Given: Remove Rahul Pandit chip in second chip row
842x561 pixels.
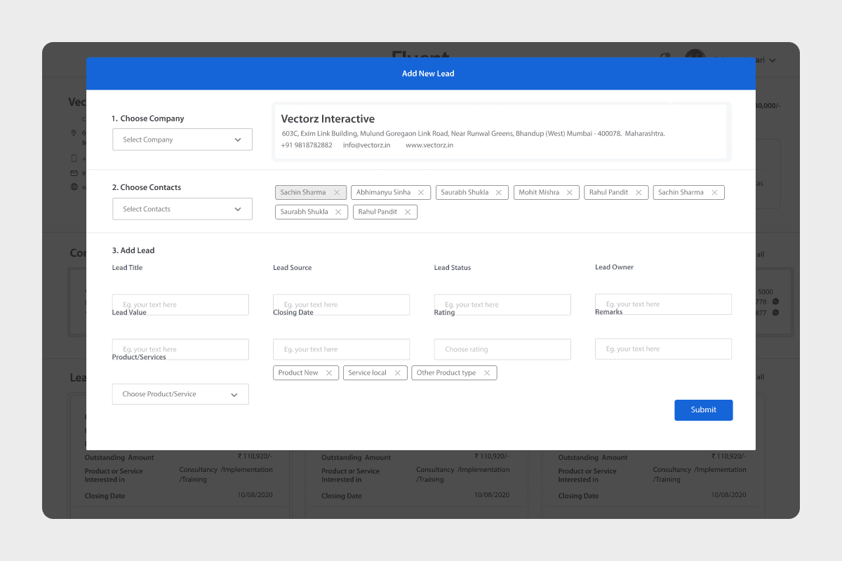Looking at the screenshot, I should click(x=408, y=212).
